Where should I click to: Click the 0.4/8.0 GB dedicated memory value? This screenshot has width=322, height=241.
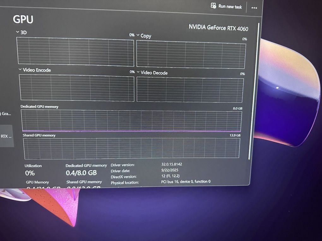[x=81, y=173]
